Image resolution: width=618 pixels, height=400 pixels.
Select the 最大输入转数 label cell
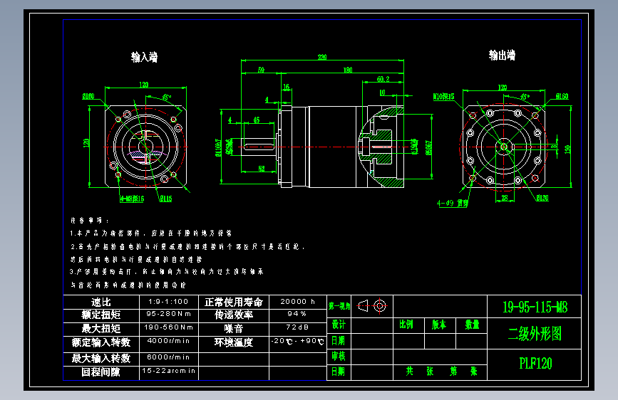tap(101, 358)
